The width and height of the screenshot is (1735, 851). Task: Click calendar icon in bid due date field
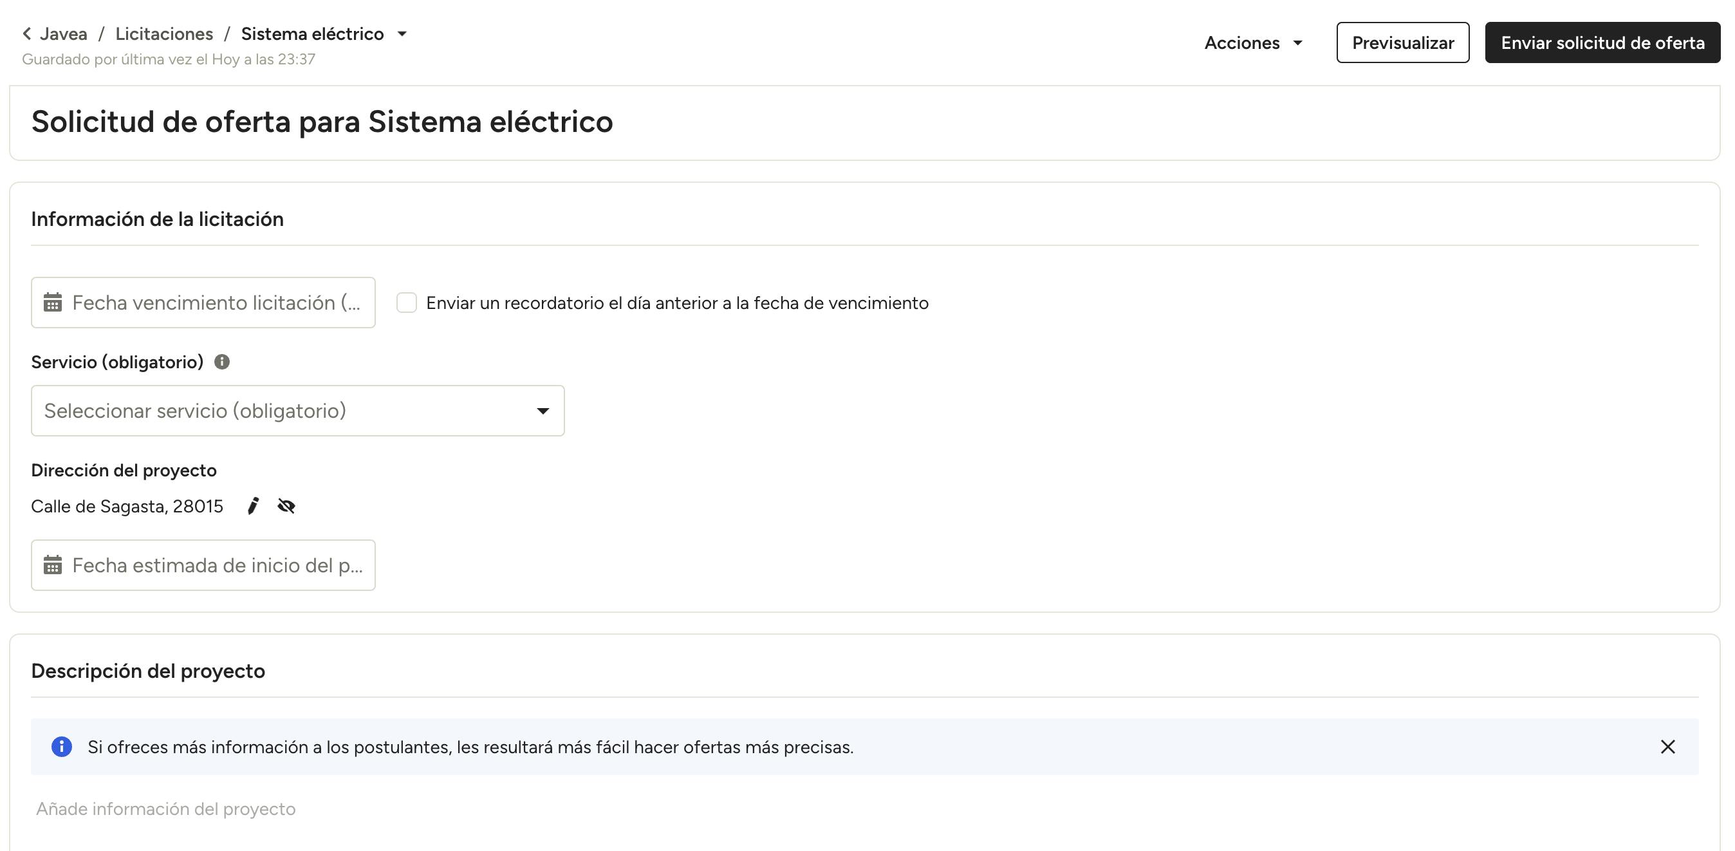tap(53, 303)
